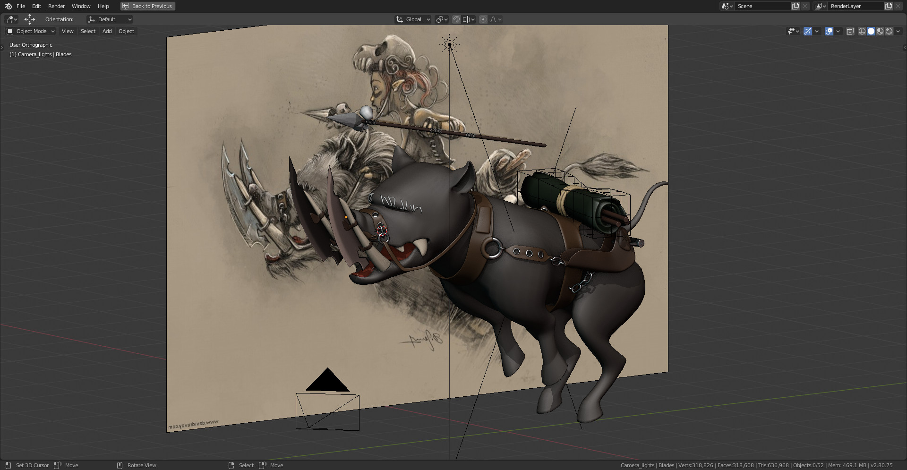Open the Window menu

tap(81, 6)
